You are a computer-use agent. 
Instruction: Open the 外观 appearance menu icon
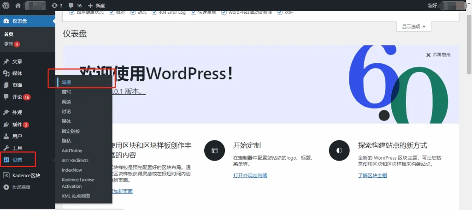click(x=6, y=113)
